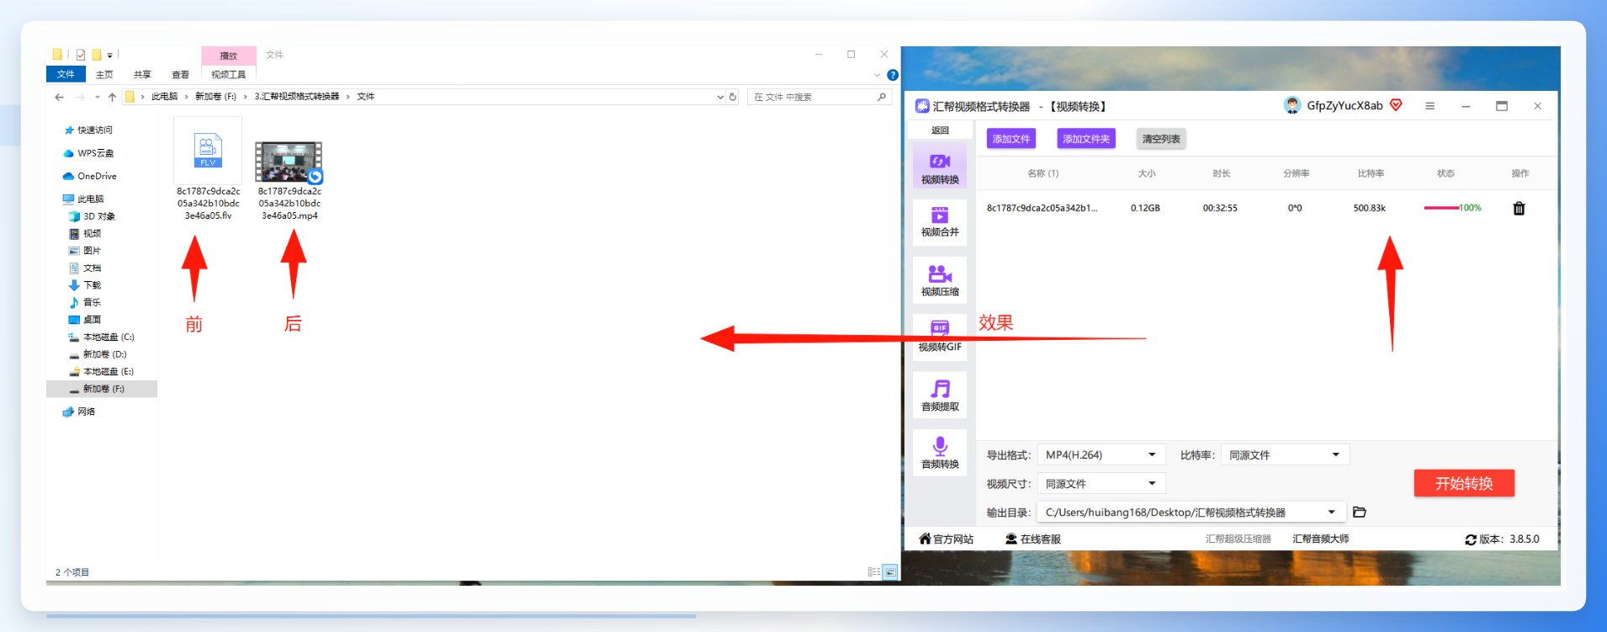Click the quick access new folder icon
This screenshot has height=632, width=1607.
(97, 55)
